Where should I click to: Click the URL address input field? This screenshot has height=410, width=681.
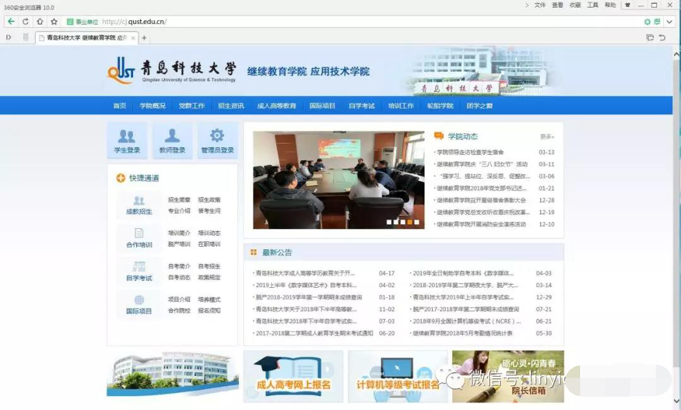[x=378, y=21]
